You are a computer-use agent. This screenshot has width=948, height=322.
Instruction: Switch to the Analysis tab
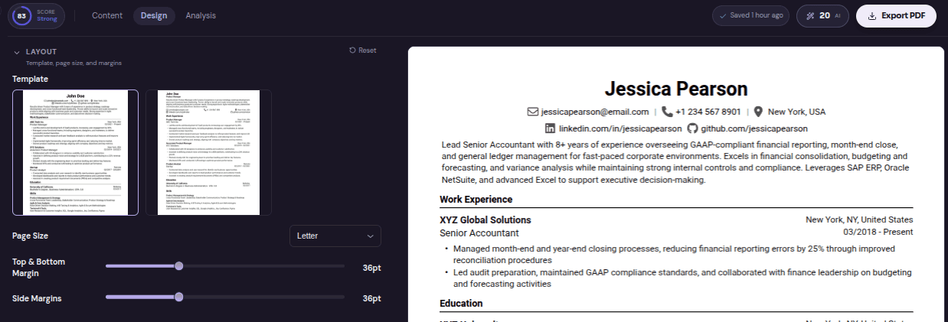[201, 15]
